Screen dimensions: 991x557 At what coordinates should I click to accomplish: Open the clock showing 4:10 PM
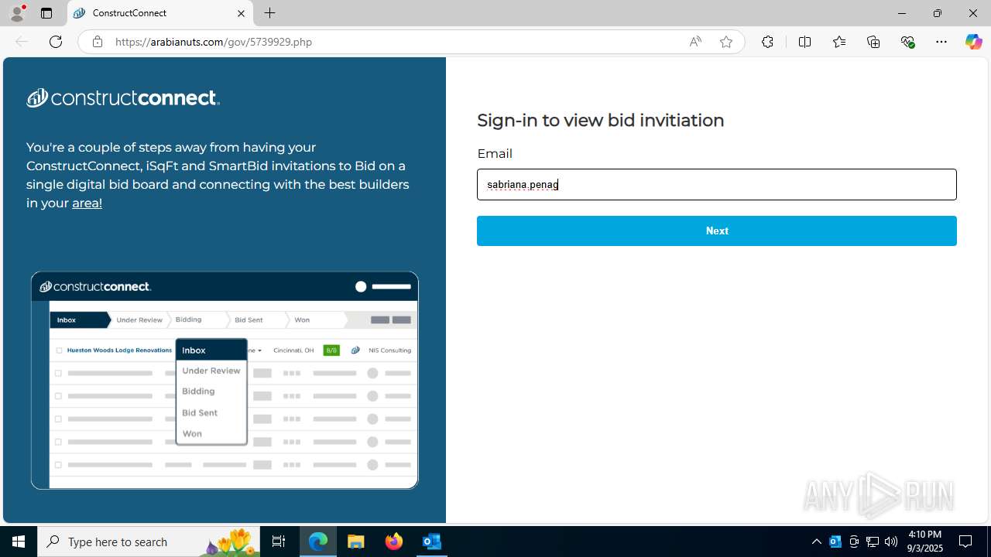point(924,542)
